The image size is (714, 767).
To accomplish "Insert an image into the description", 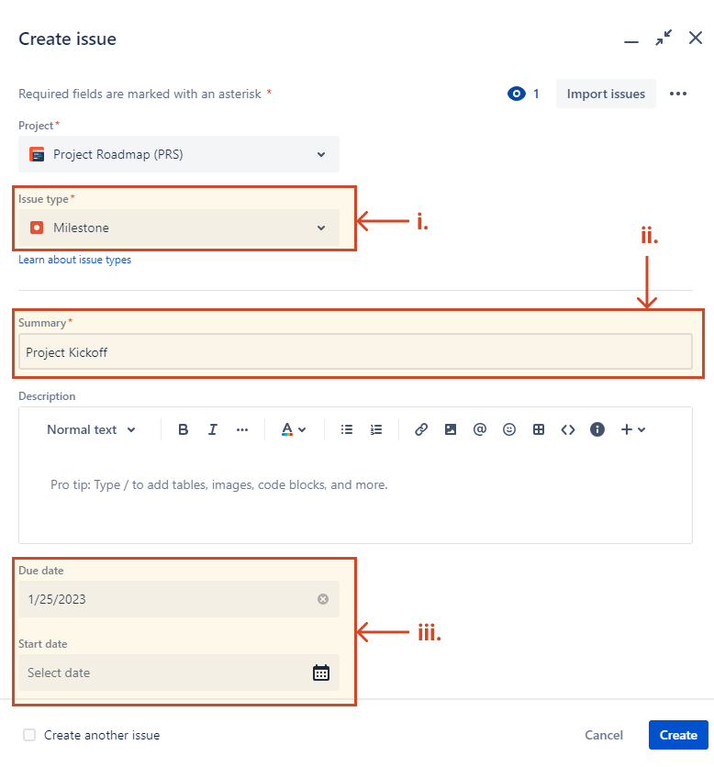I will click(451, 429).
